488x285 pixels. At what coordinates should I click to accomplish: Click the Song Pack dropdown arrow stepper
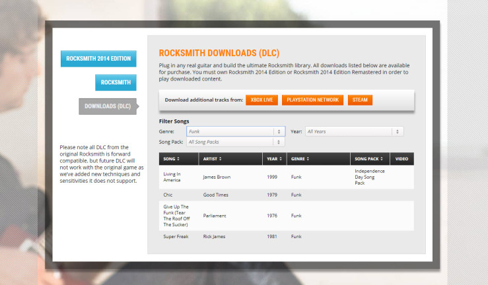coord(279,142)
